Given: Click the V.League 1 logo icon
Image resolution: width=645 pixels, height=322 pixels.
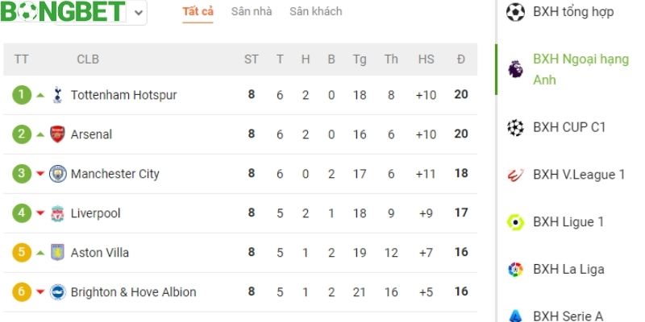Looking at the screenshot, I should pos(515,175).
